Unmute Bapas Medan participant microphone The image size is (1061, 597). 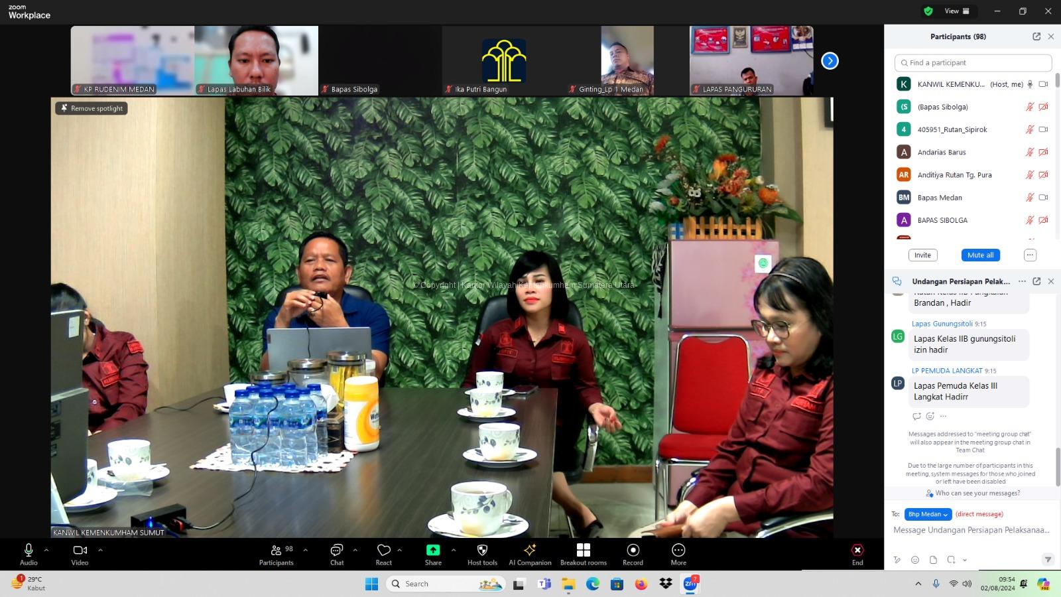tap(1029, 198)
